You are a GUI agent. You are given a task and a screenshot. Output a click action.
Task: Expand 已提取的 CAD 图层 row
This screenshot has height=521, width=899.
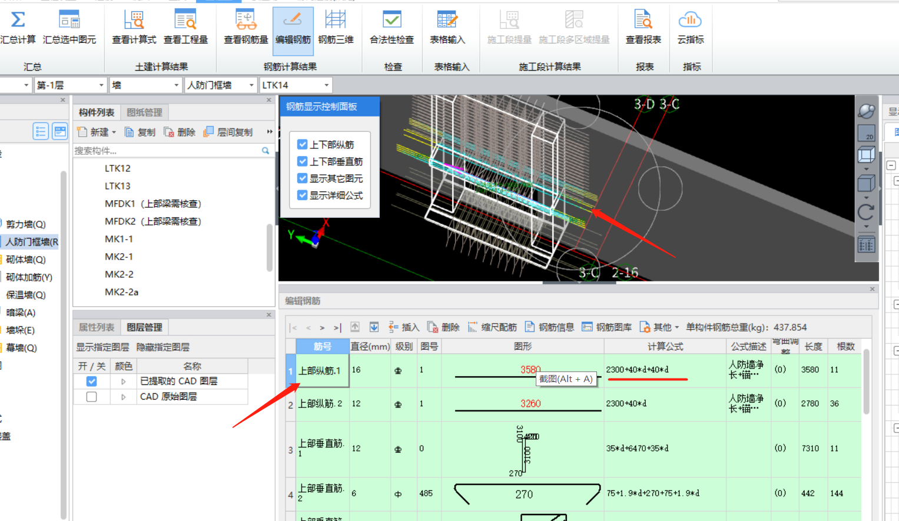pos(123,381)
